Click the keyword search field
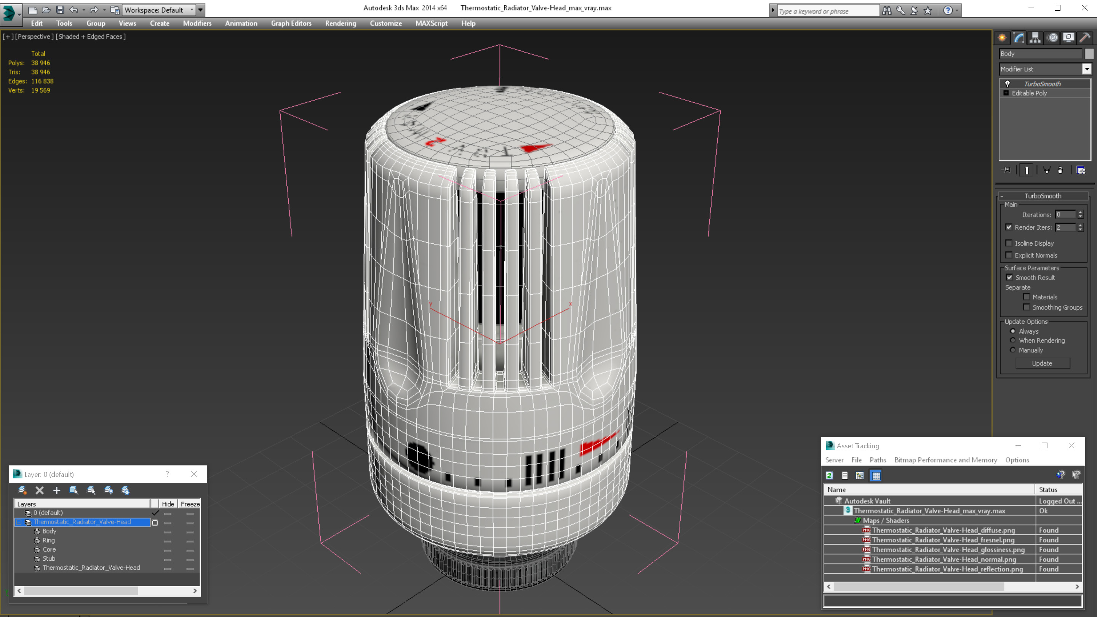Screen dimensions: 1097x617 pyautogui.click(x=827, y=11)
